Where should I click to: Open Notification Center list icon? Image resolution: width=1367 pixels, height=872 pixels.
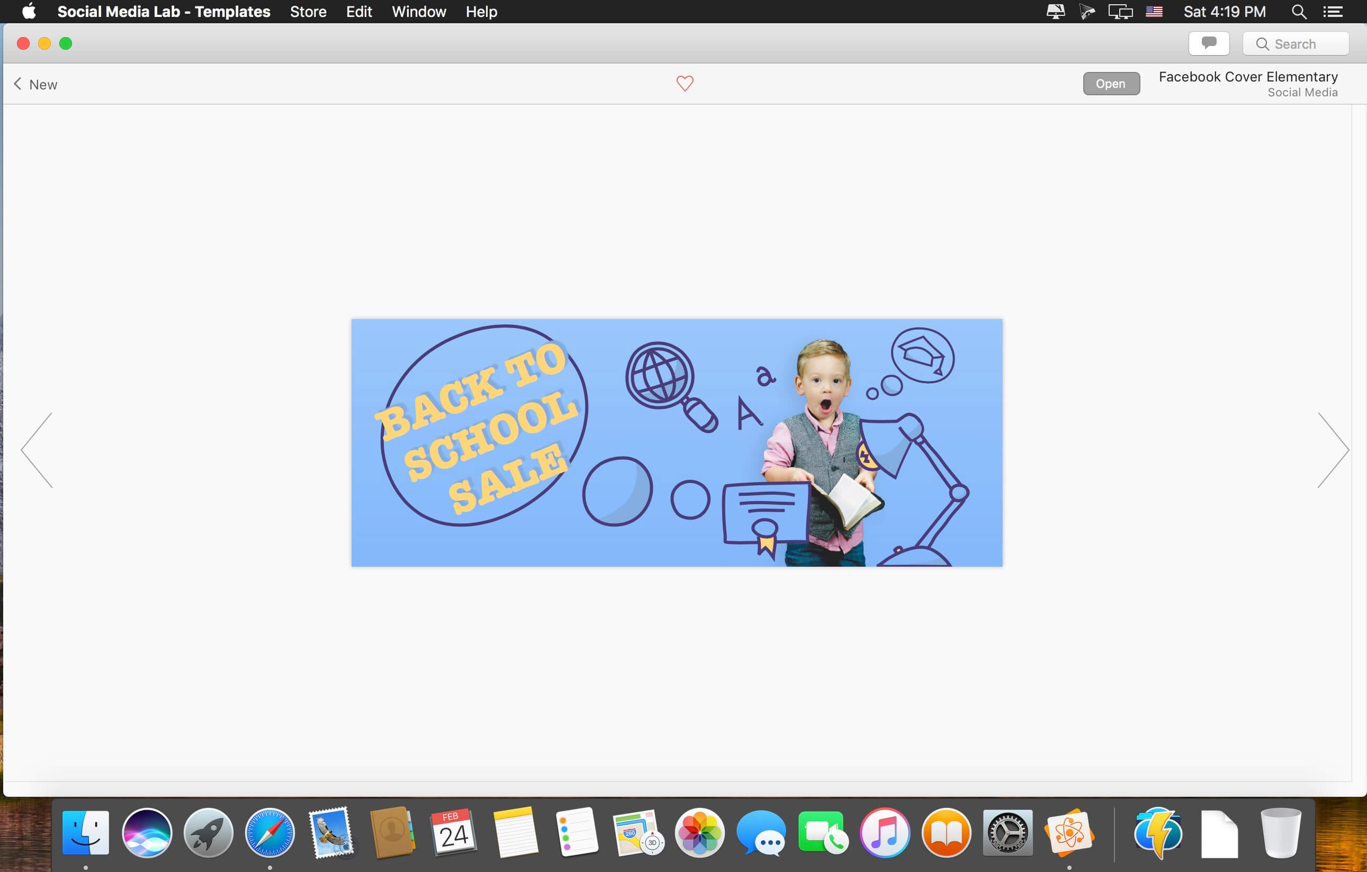click(x=1333, y=11)
